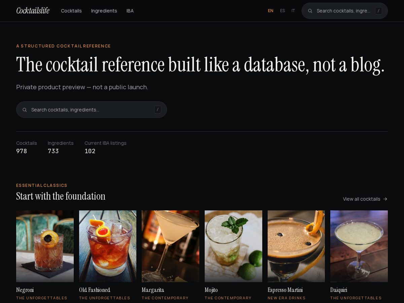The width and height of the screenshot is (404, 303).
Task: Click the Margarita title link
Action: 153,290
